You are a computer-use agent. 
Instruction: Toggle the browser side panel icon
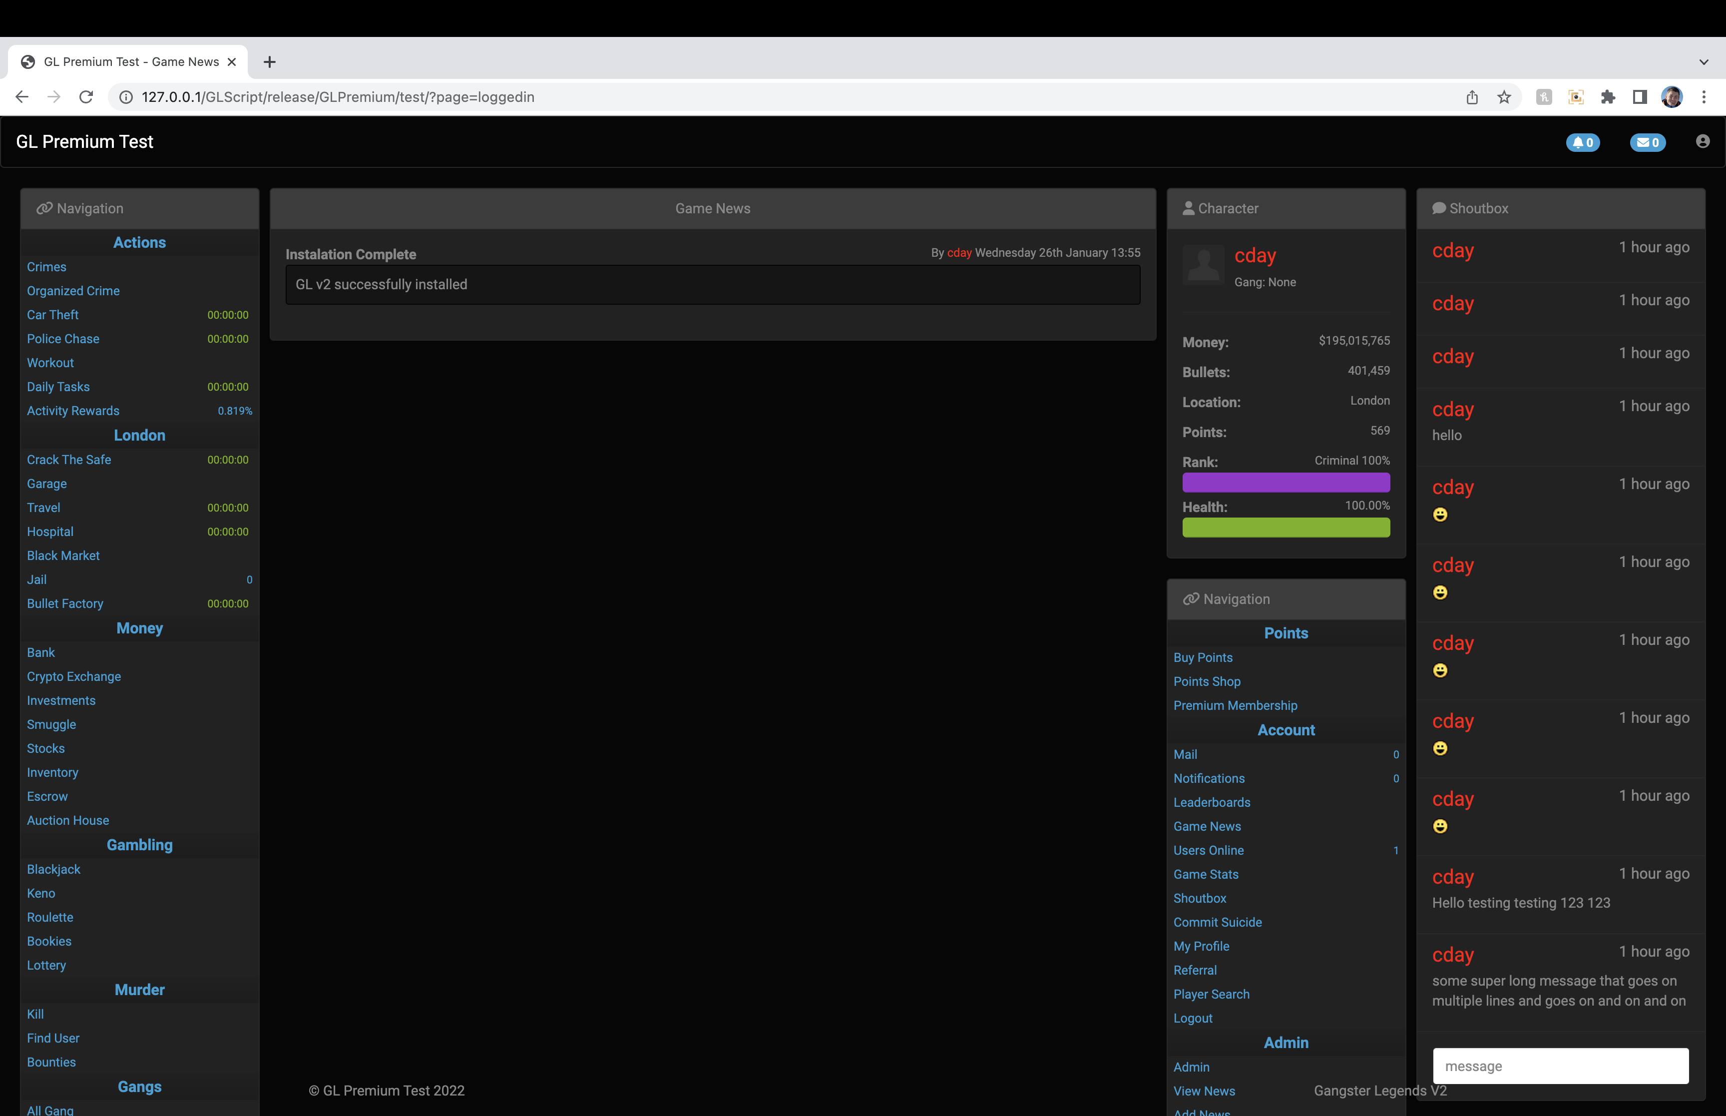(x=1639, y=97)
